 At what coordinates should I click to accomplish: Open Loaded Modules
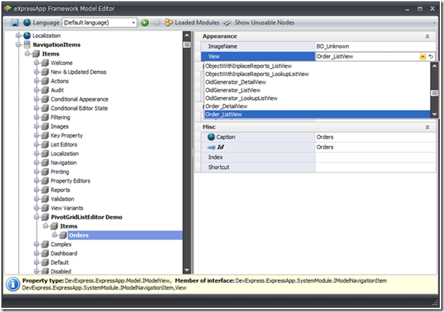point(192,23)
